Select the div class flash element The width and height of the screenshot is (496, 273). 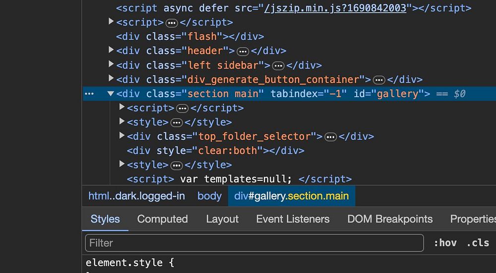(190, 37)
